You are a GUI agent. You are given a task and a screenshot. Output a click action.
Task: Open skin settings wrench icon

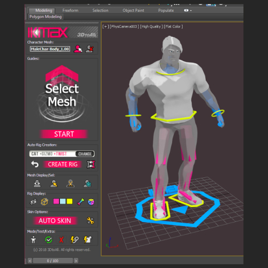pyautogui.click(x=91, y=221)
